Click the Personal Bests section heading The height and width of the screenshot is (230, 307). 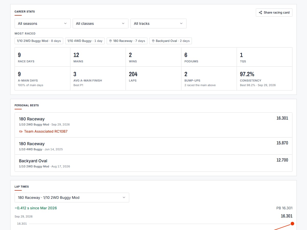(27, 105)
